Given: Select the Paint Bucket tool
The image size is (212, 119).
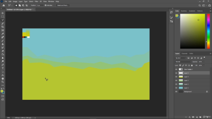Looking at the screenshot, I should (x=3, y=54).
